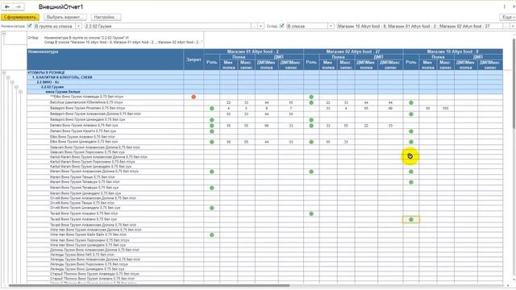Click green Роль dot, Damani Алазани, Магазин 02
Screen dimensions: 516x290
coord(311,126)
